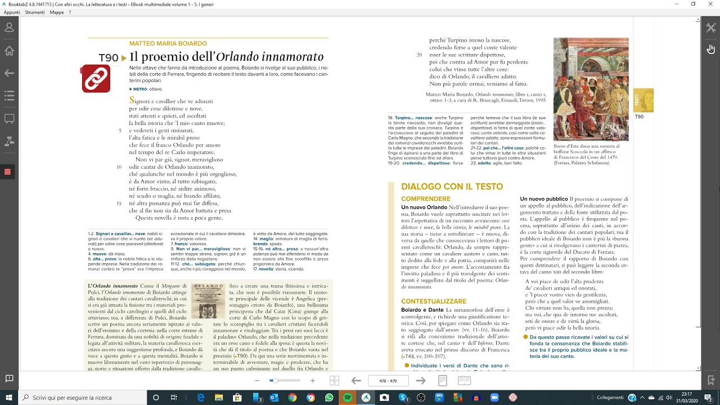Go to the home library icon
Viewport: 720px width, 405px height.
[9, 51]
